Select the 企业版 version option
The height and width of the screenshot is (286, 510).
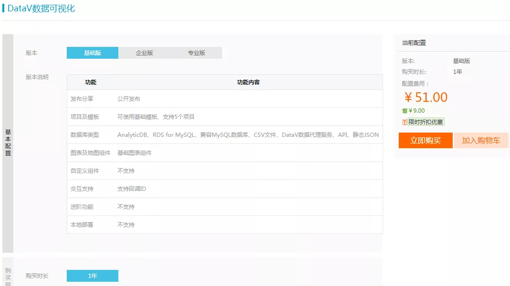pos(144,53)
